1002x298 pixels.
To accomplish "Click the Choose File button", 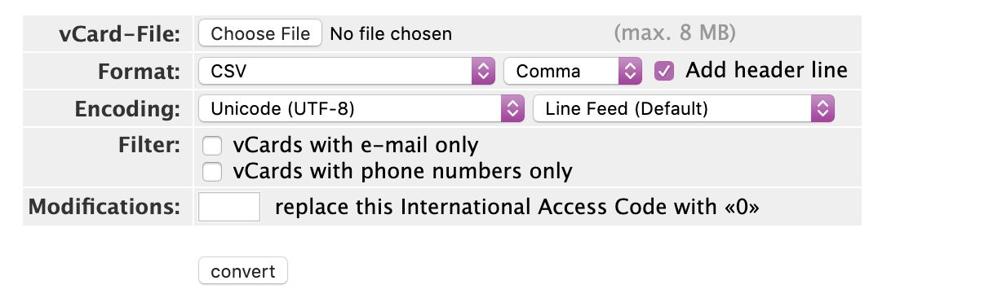I will coord(260,33).
